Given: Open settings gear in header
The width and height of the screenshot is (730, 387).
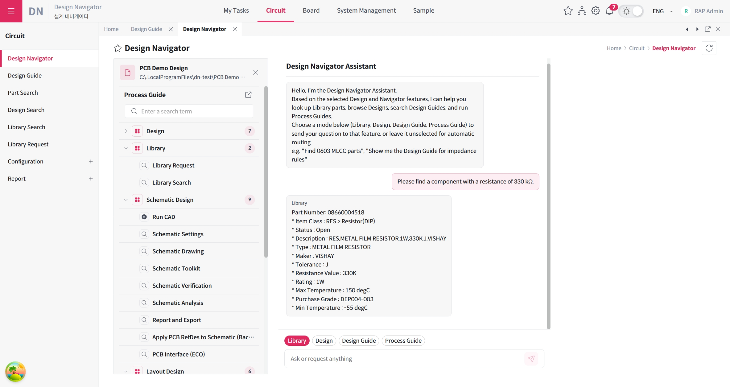Looking at the screenshot, I should (x=596, y=11).
